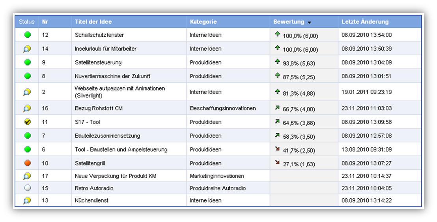
Task: Click the comment status icon for Inselurlaub für Mitarbeiter
Action: click(27, 49)
